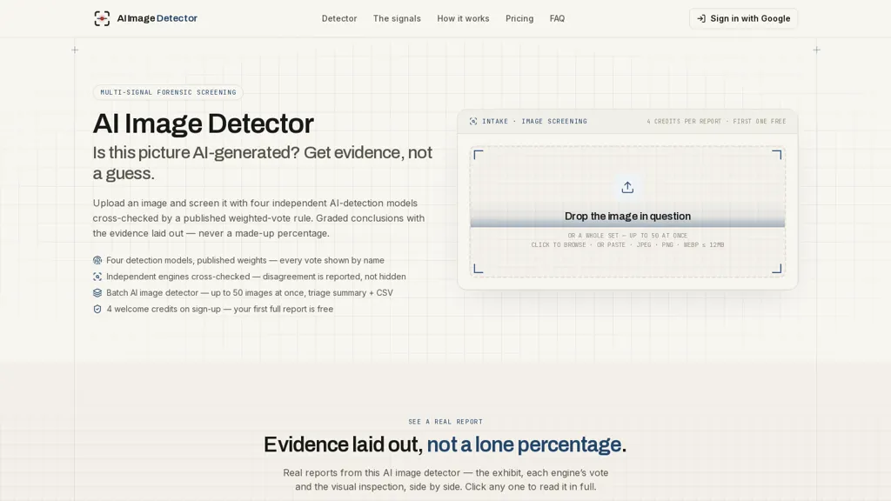Viewport: 891px width, 501px height.
Task: Go to The signals section
Action: point(397,18)
